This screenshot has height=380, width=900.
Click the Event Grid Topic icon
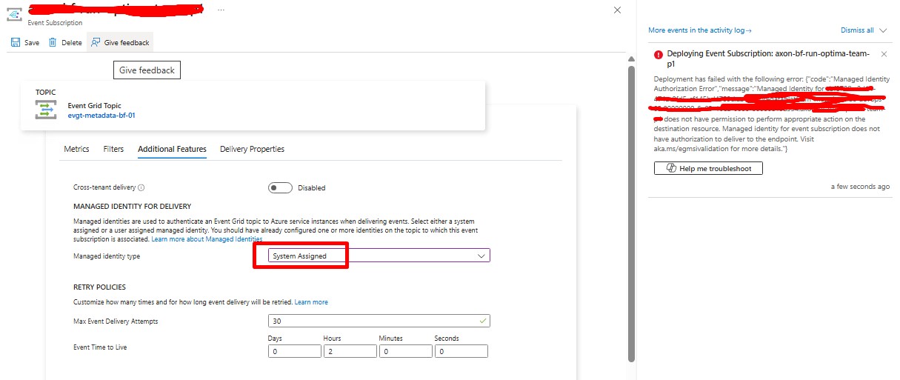47,110
